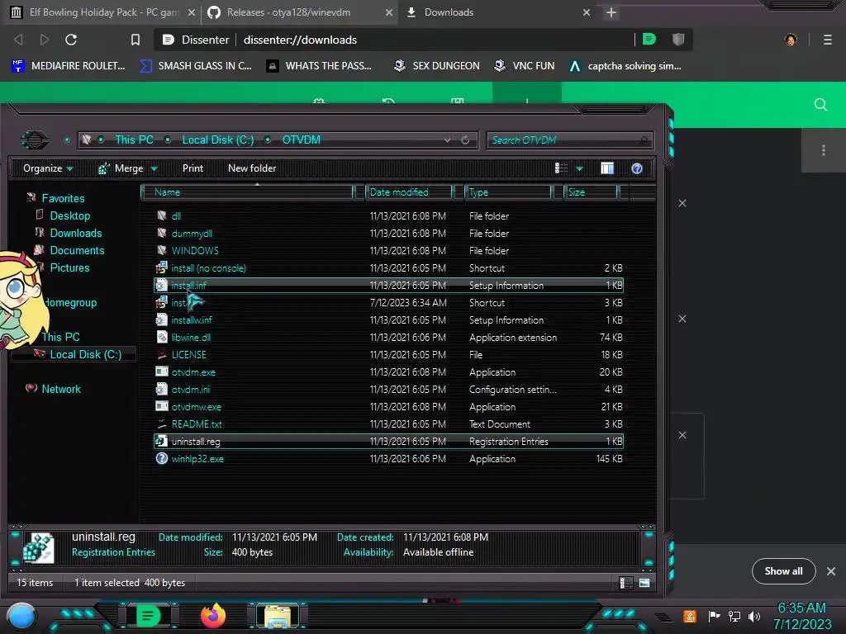
Task: Open the clock showing 6:35 AM 7/12/2023
Action: pos(801,616)
